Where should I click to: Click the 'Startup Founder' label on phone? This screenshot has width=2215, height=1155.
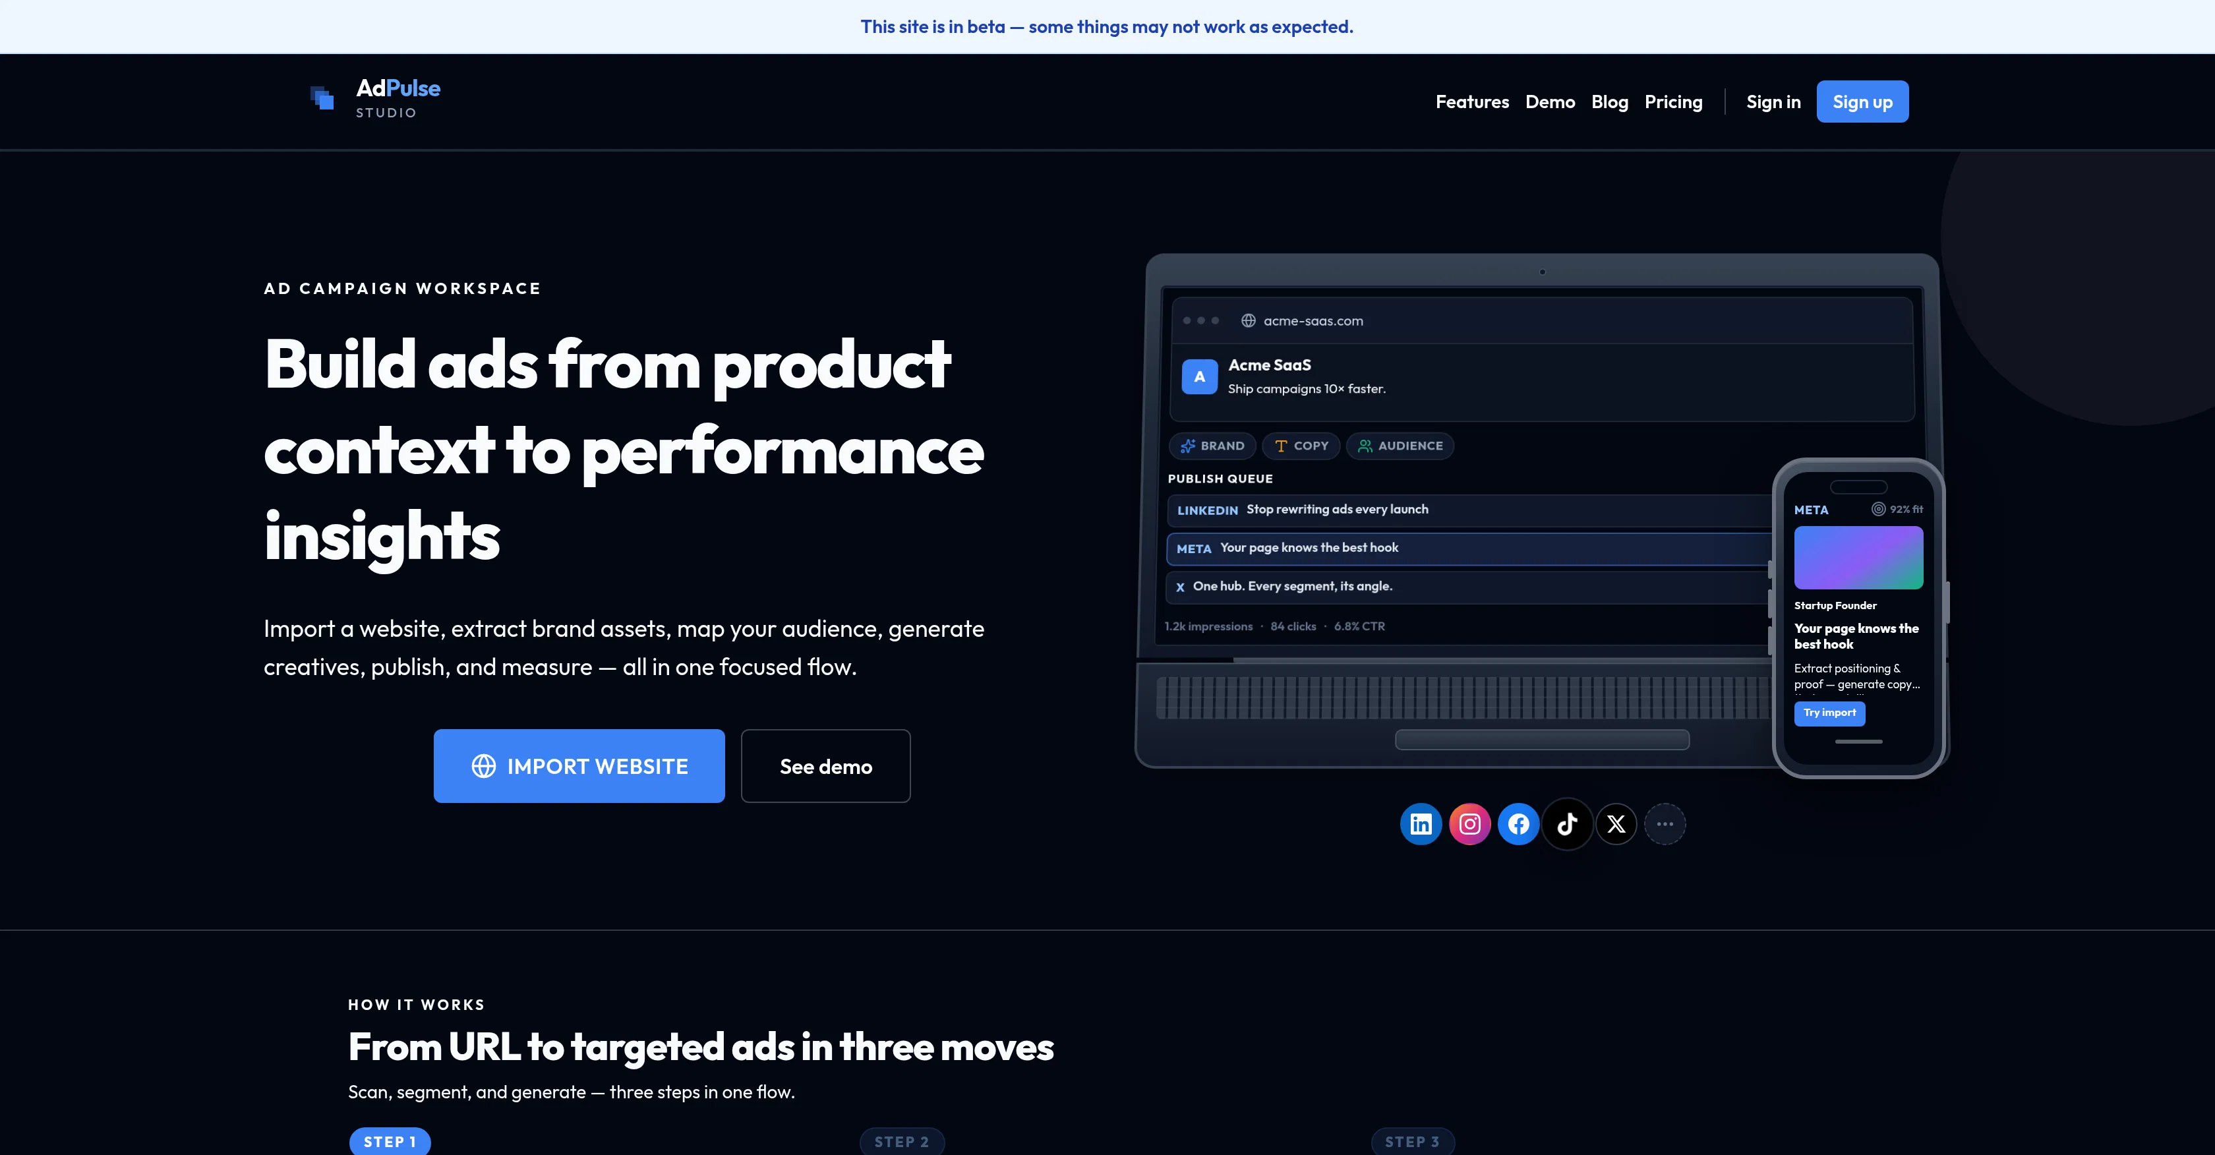1835,605
